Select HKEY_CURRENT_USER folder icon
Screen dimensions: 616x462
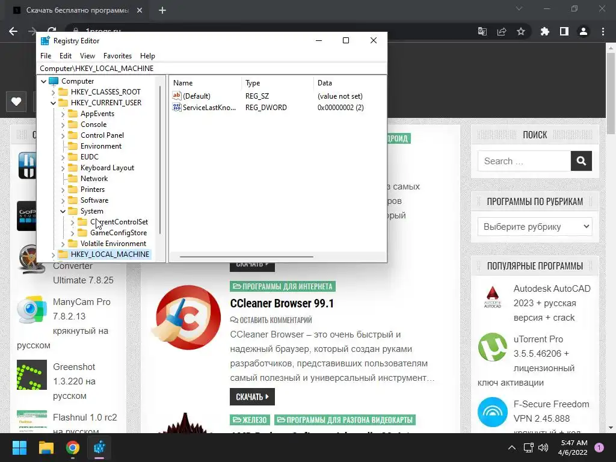63,103
